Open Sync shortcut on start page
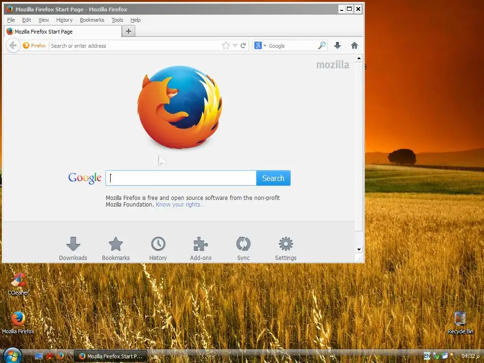484x363 pixels. (243, 249)
